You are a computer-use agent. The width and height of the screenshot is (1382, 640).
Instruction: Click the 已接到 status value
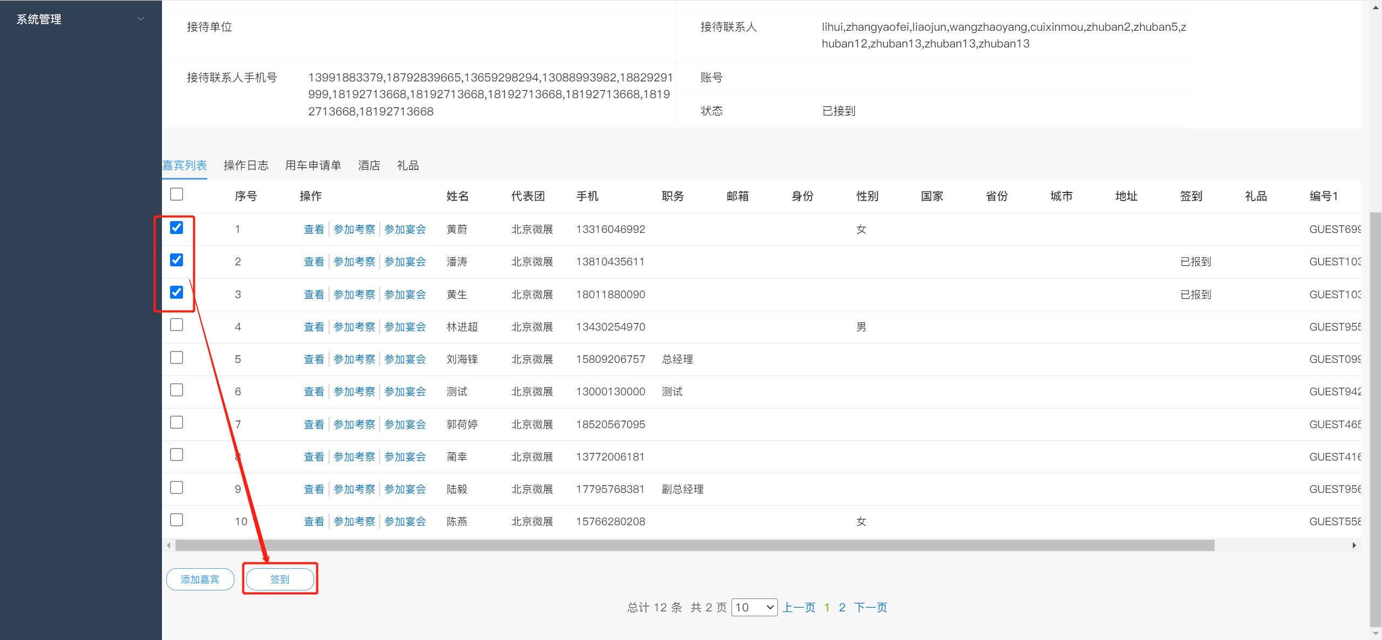click(839, 111)
